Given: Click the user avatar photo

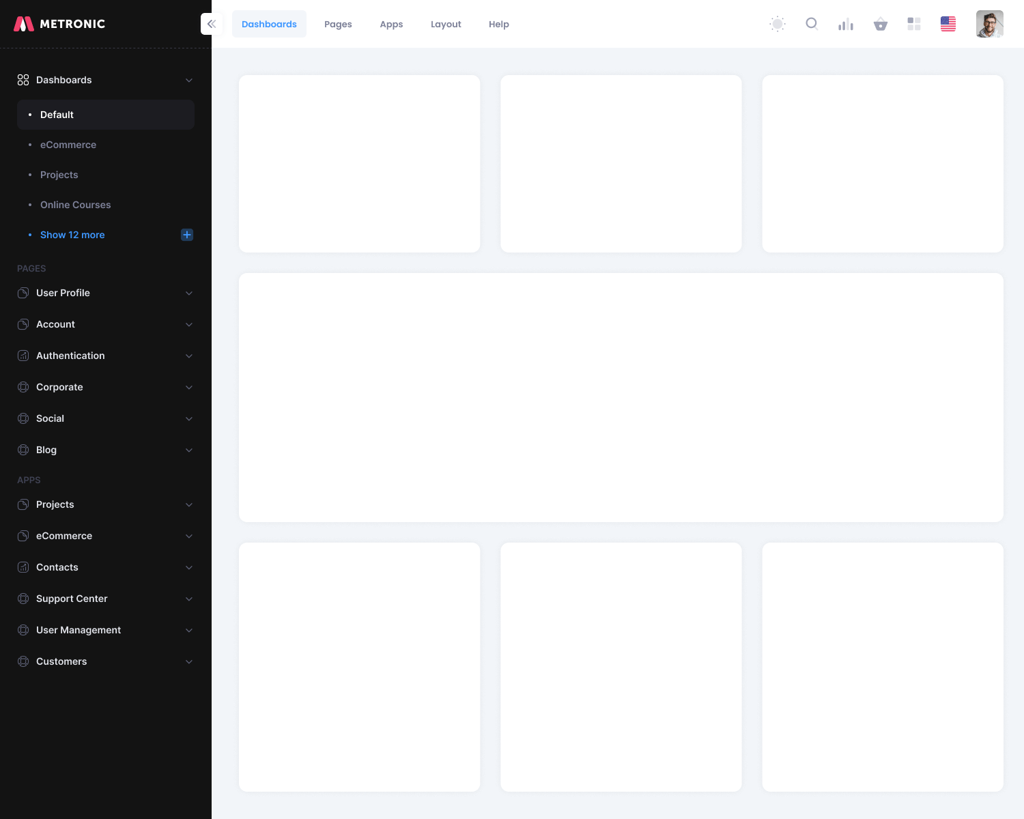Looking at the screenshot, I should (989, 24).
